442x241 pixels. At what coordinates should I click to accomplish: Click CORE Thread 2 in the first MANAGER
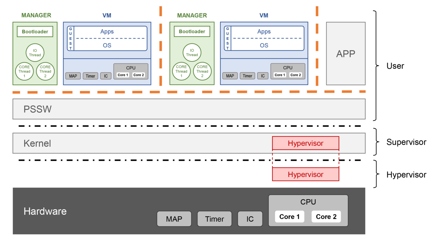[45, 71]
